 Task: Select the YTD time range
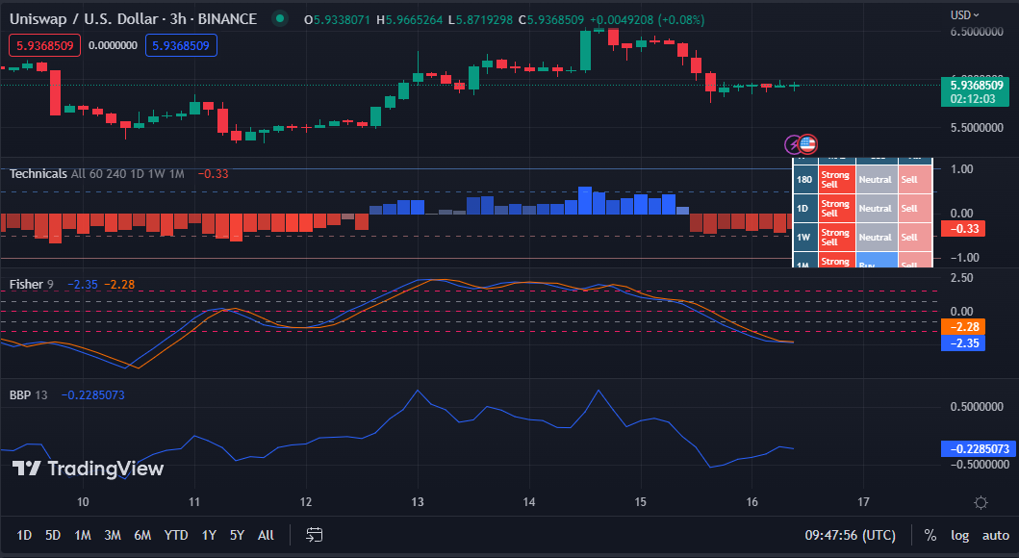(x=176, y=535)
